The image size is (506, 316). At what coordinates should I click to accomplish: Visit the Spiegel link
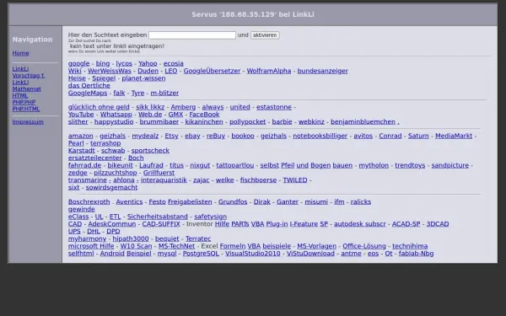coord(104,78)
